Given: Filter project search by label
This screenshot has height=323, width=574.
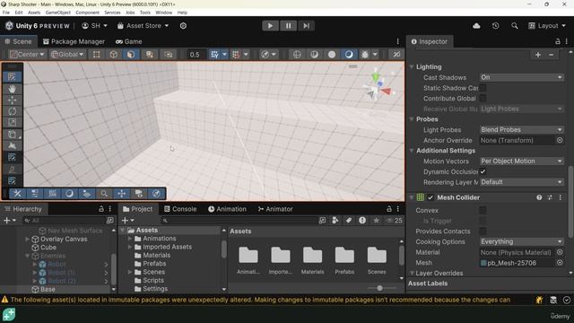Looking at the screenshot, I should 349,220.
